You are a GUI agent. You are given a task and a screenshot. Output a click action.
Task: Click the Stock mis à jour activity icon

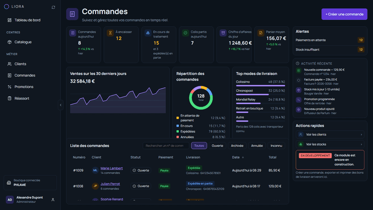299,90
